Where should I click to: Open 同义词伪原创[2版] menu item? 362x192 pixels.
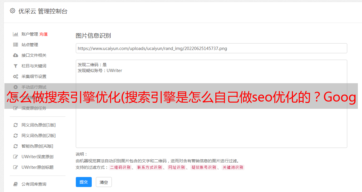pyautogui.click(x=38, y=136)
